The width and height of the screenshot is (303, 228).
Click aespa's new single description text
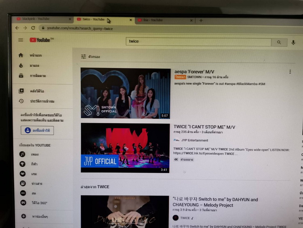pos(219,84)
